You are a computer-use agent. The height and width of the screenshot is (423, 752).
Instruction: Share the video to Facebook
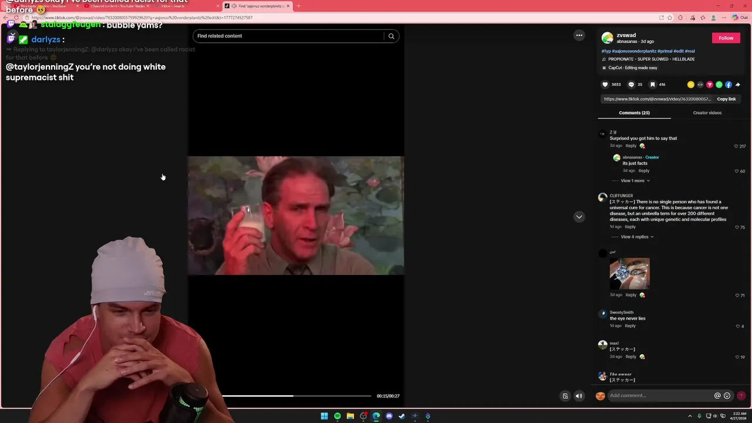point(728,85)
